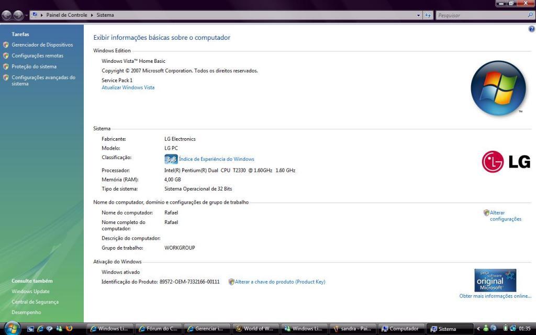536x335 pixels.
Task: Switch to Windows Li... Messenger taskbar button
Action: (x=305, y=329)
